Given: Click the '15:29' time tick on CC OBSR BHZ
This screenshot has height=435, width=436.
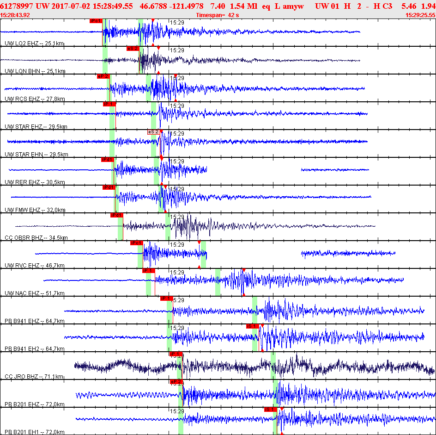Looking at the screenshot, I should click(177, 217).
